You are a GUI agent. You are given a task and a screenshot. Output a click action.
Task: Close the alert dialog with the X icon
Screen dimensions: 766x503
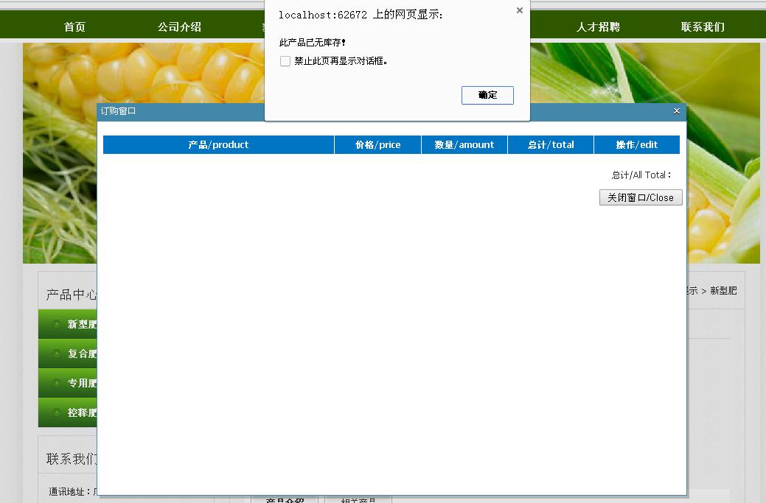coord(520,10)
